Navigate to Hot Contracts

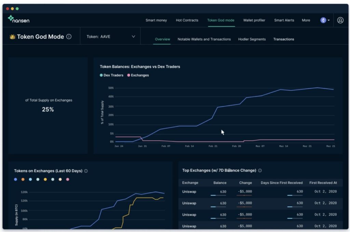point(187,20)
